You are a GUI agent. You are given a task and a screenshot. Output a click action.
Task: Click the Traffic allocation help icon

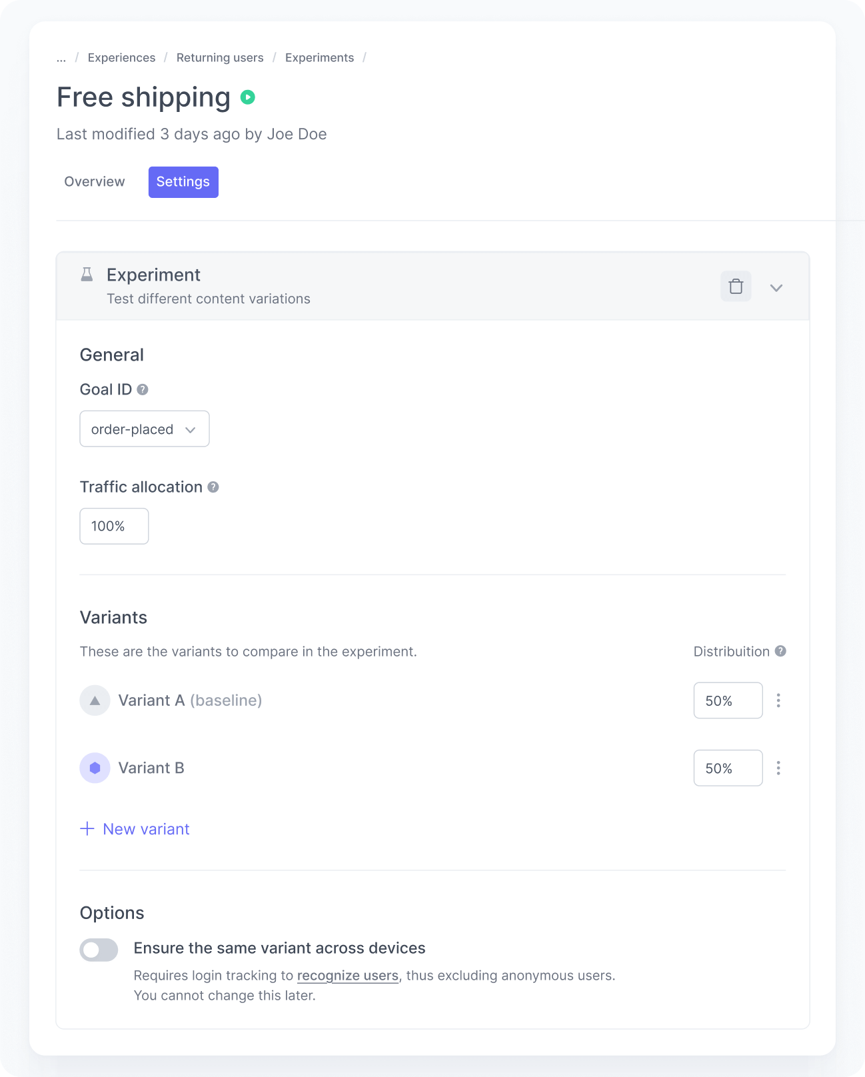pyautogui.click(x=213, y=487)
